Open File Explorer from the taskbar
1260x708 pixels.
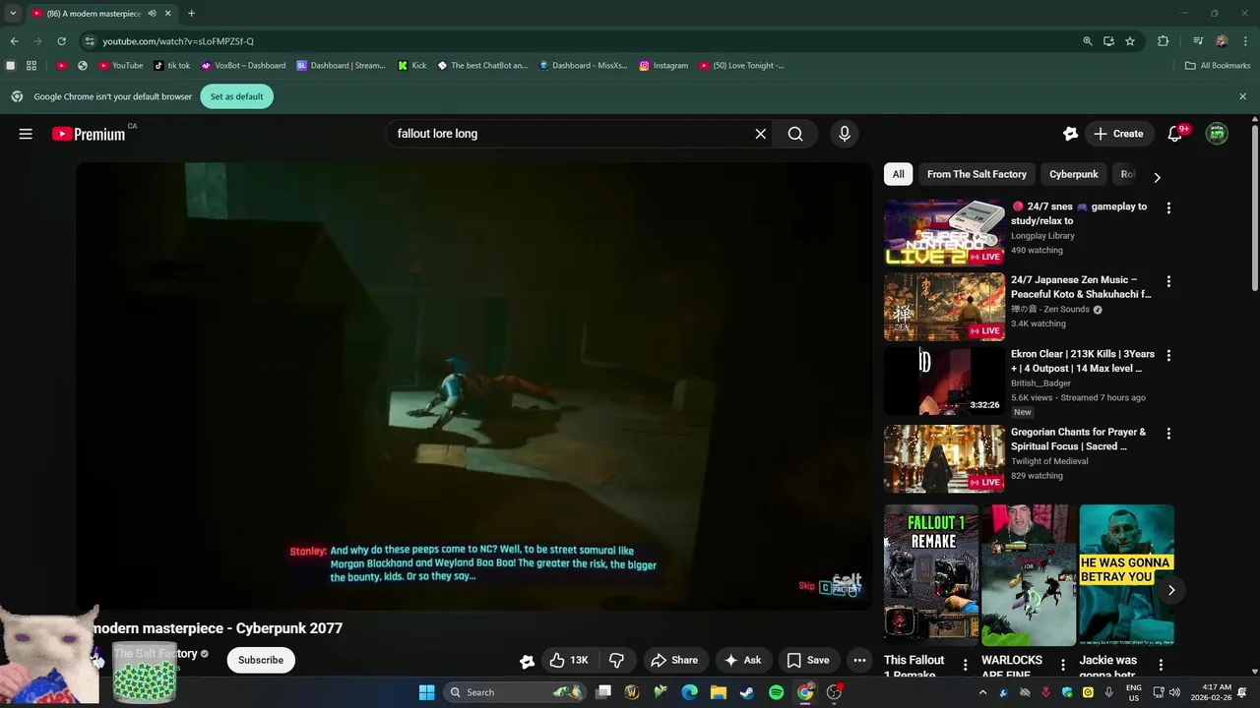pos(719,692)
